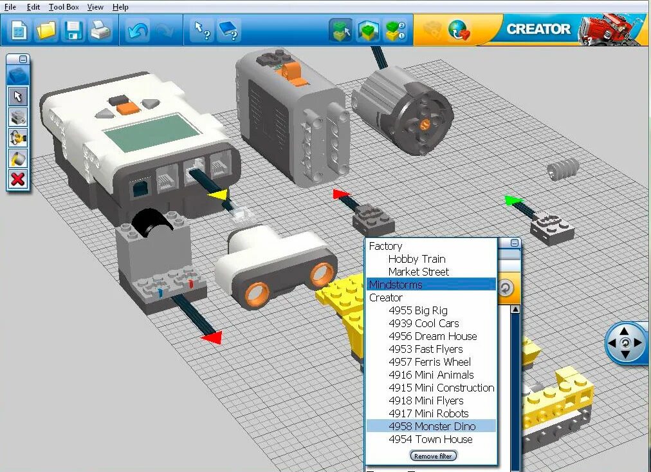651x472 pixels.
Task: Pick 4955 Big Rig set
Action: click(418, 310)
